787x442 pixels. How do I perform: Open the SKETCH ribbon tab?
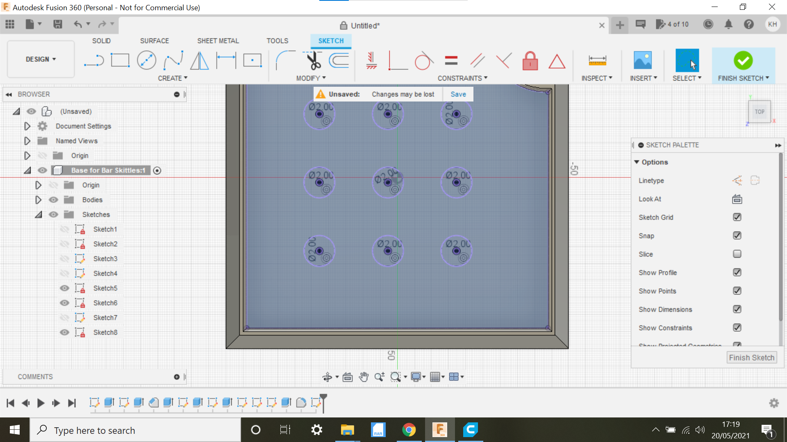[x=330, y=41]
